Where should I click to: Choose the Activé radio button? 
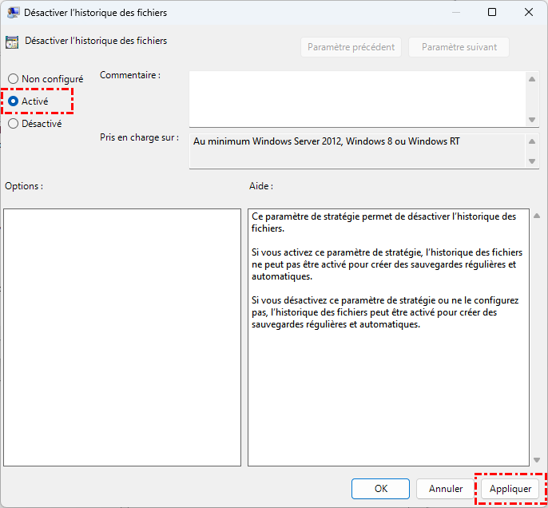(14, 101)
